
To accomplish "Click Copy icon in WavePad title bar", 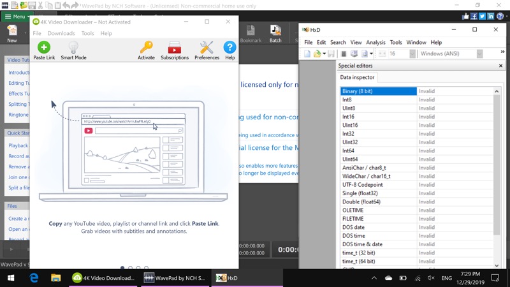I will click(x=49, y=5).
